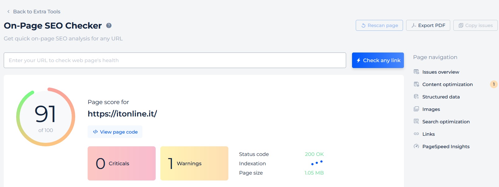Go back via Back to Extra Tools link
499x187 pixels.
pyautogui.click(x=37, y=11)
